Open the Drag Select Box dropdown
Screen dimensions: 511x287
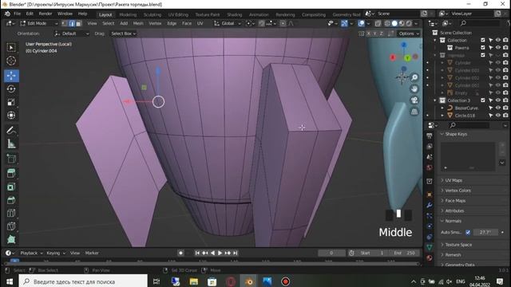click(x=124, y=33)
